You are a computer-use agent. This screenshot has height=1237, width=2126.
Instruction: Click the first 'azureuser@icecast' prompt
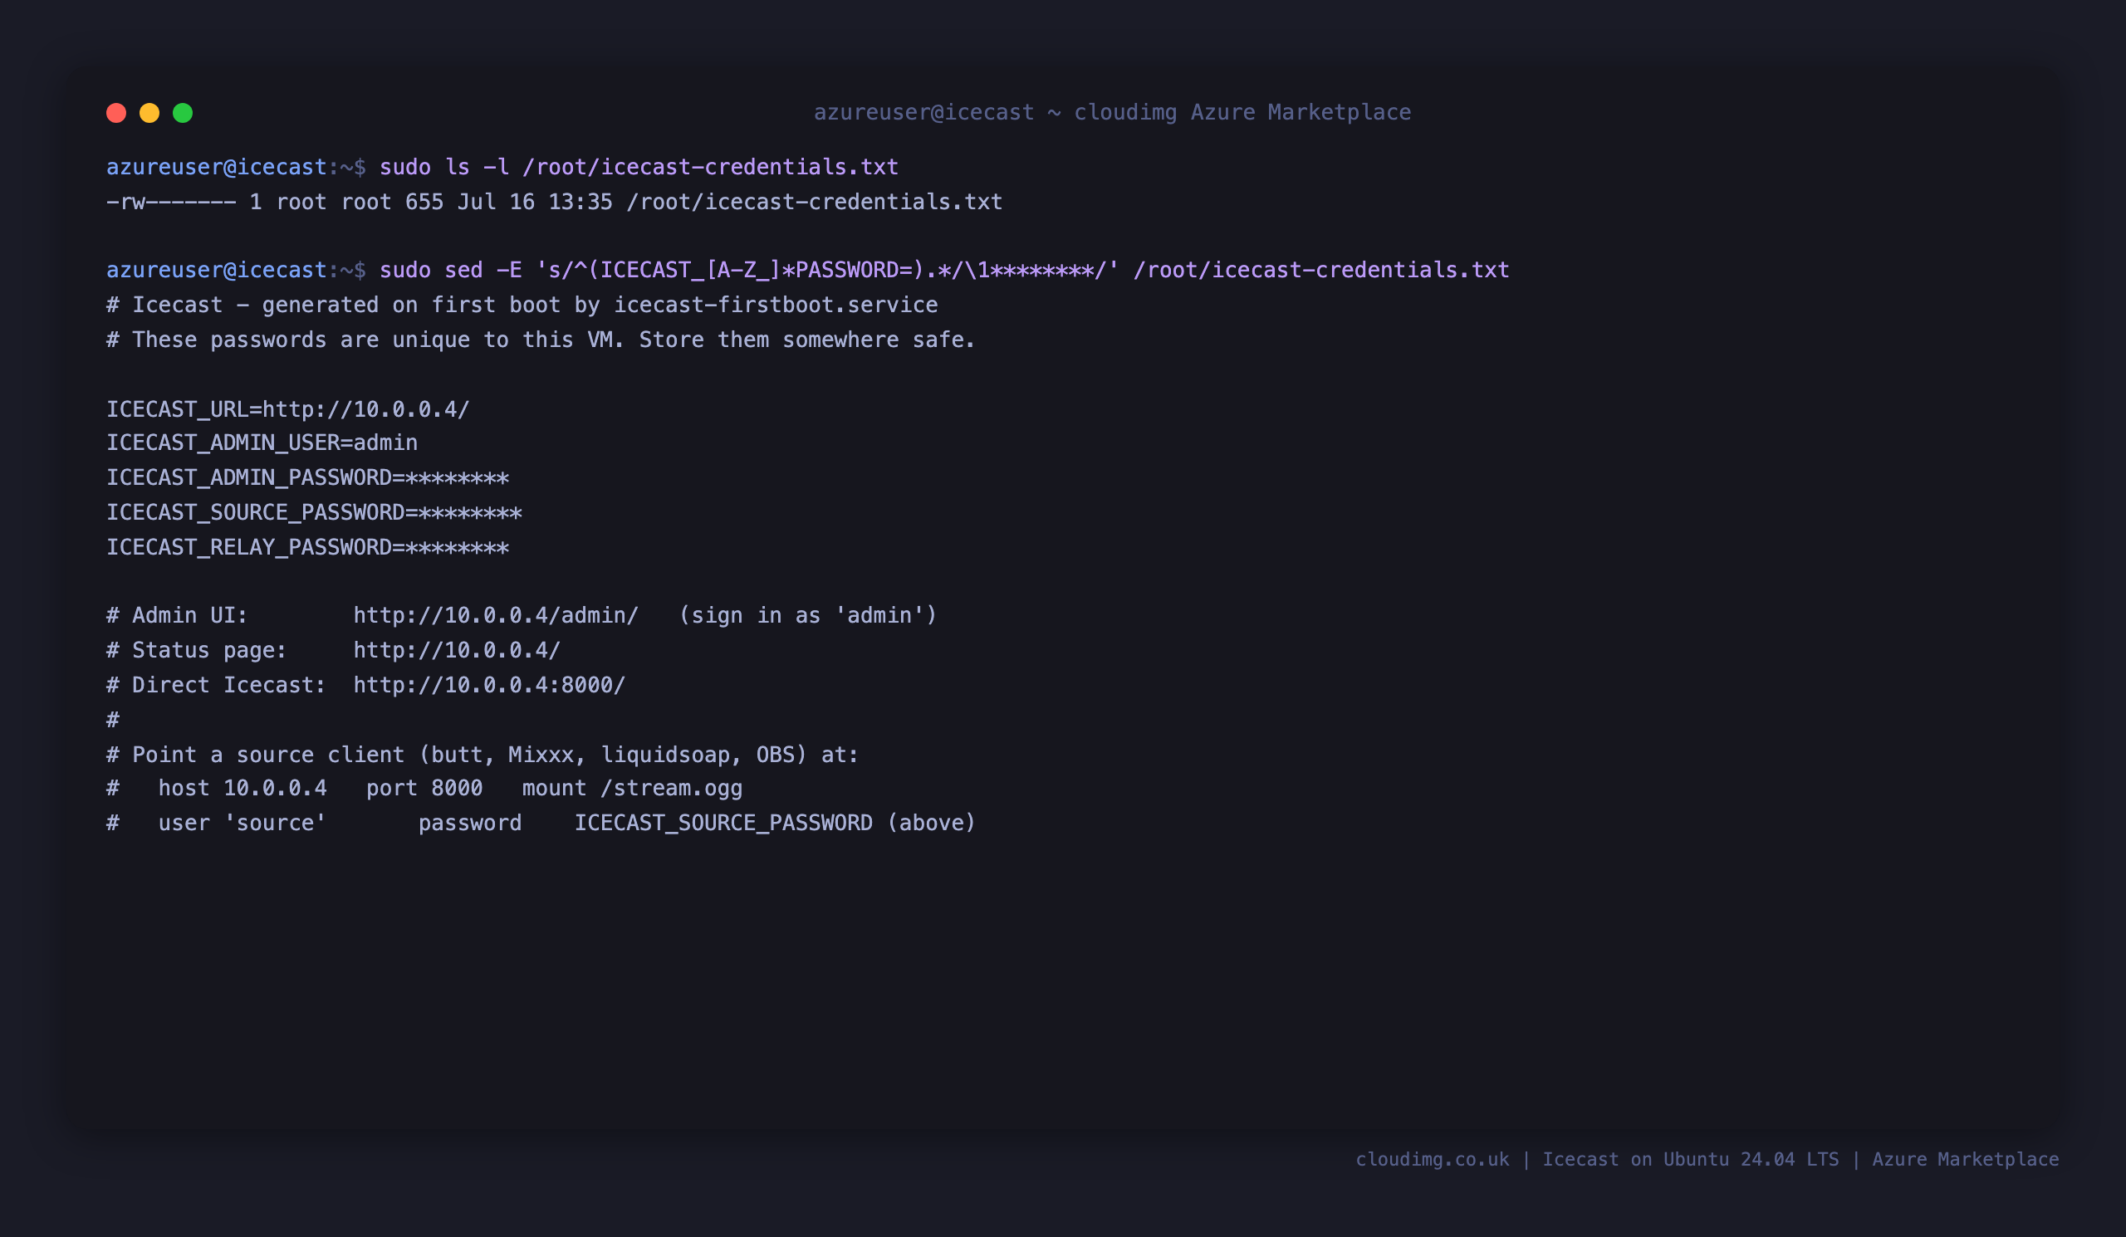[217, 167]
